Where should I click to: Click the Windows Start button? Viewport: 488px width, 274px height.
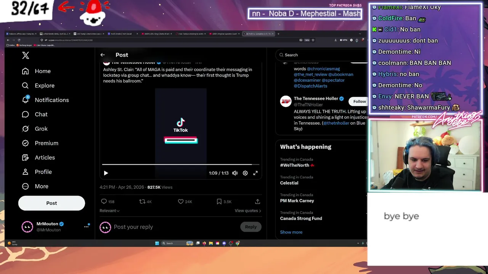coord(157,243)
